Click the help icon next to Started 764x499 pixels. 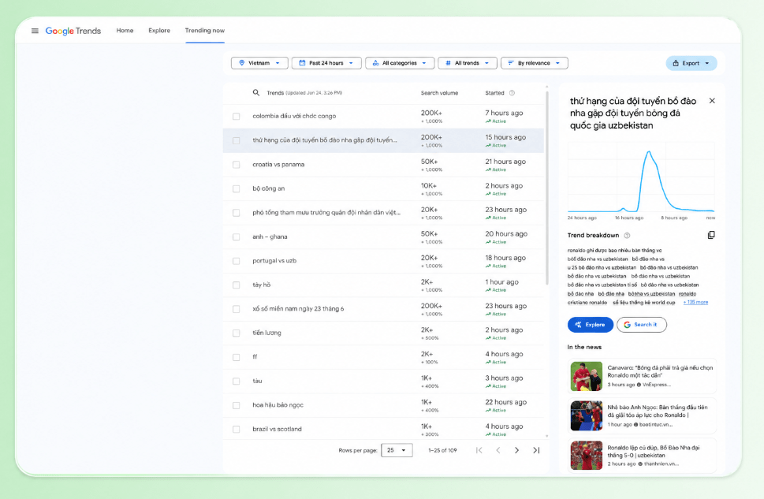pos(512,93)
